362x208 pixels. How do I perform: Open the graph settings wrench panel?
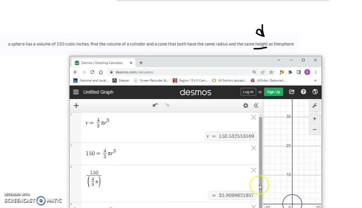(x=314, y=105)
